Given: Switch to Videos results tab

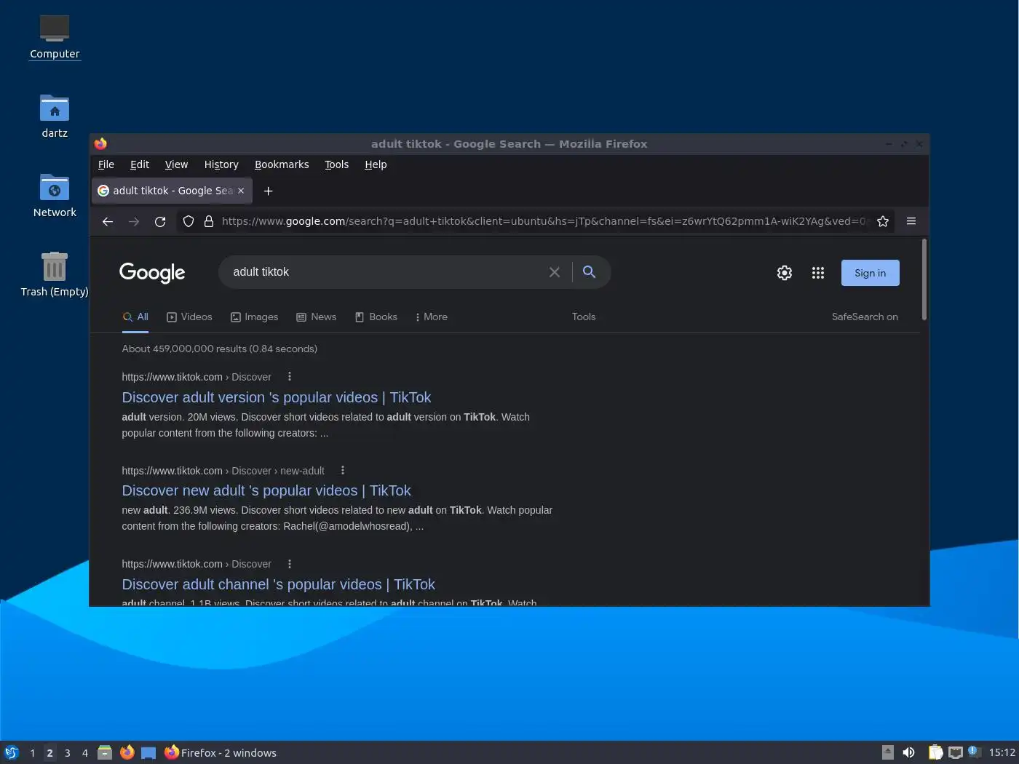Looking at the screenshot, I should tap(189, 317).
